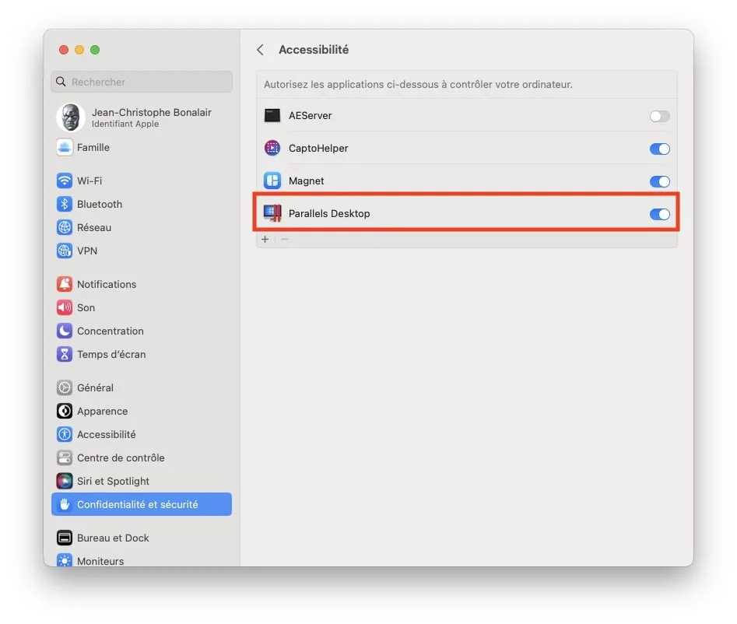Click the Accessibilité sidebar icon
The image size is (737, 624).
point(65,434)
